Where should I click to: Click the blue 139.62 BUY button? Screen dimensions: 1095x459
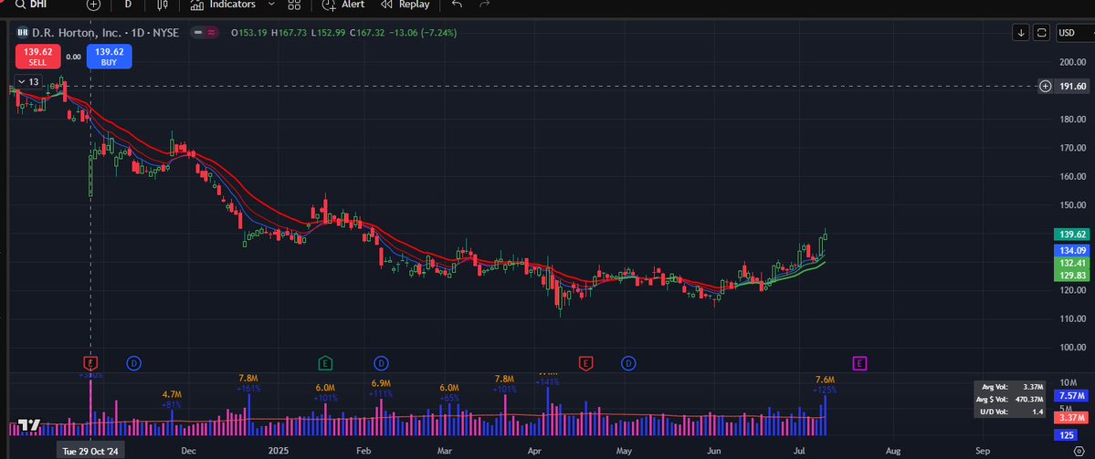pos(109,56)
